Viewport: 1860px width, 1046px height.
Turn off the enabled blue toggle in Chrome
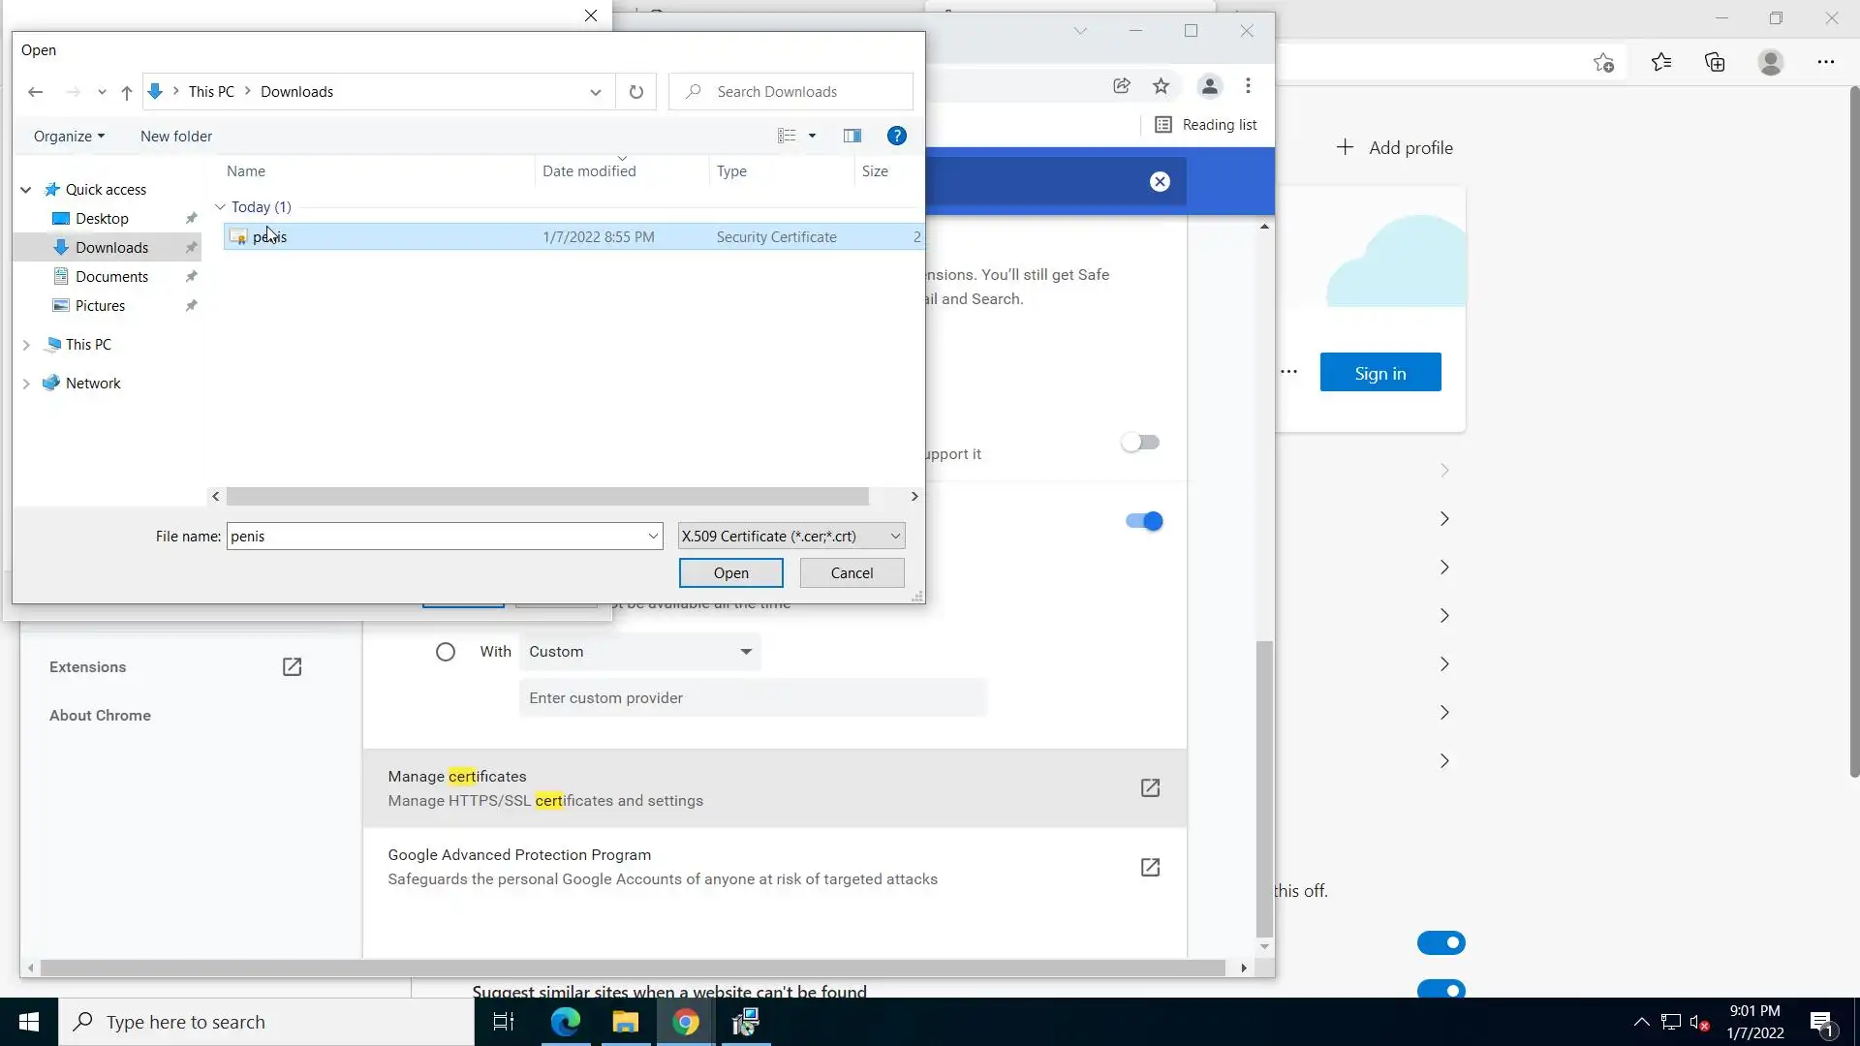(1143, 521)
